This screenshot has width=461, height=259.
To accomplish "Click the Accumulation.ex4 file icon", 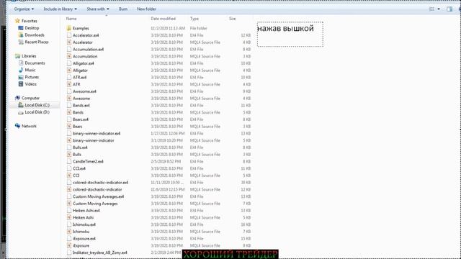I will point(69,50).
